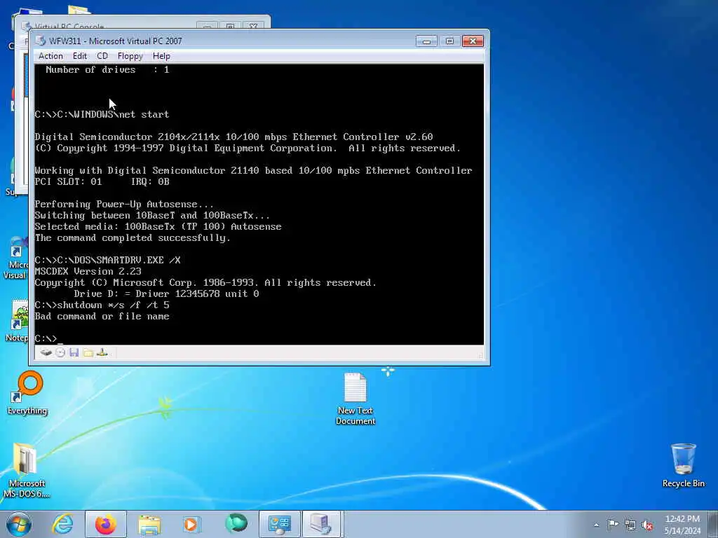Close the Virtual PC Console window behind

coord(252,26)
